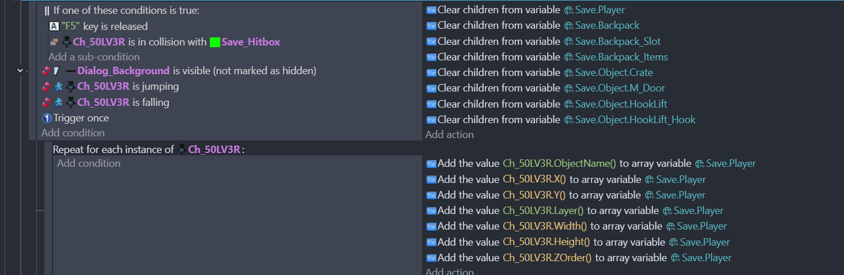The image size is (844, 275).
Task: Select the Save.Backpack_Items variable name
Action: click(x=621, y=57)
